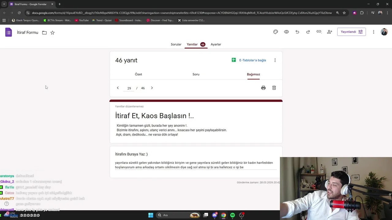Open the Google Forms home icon
392x220 pixels.
(9, 32)
